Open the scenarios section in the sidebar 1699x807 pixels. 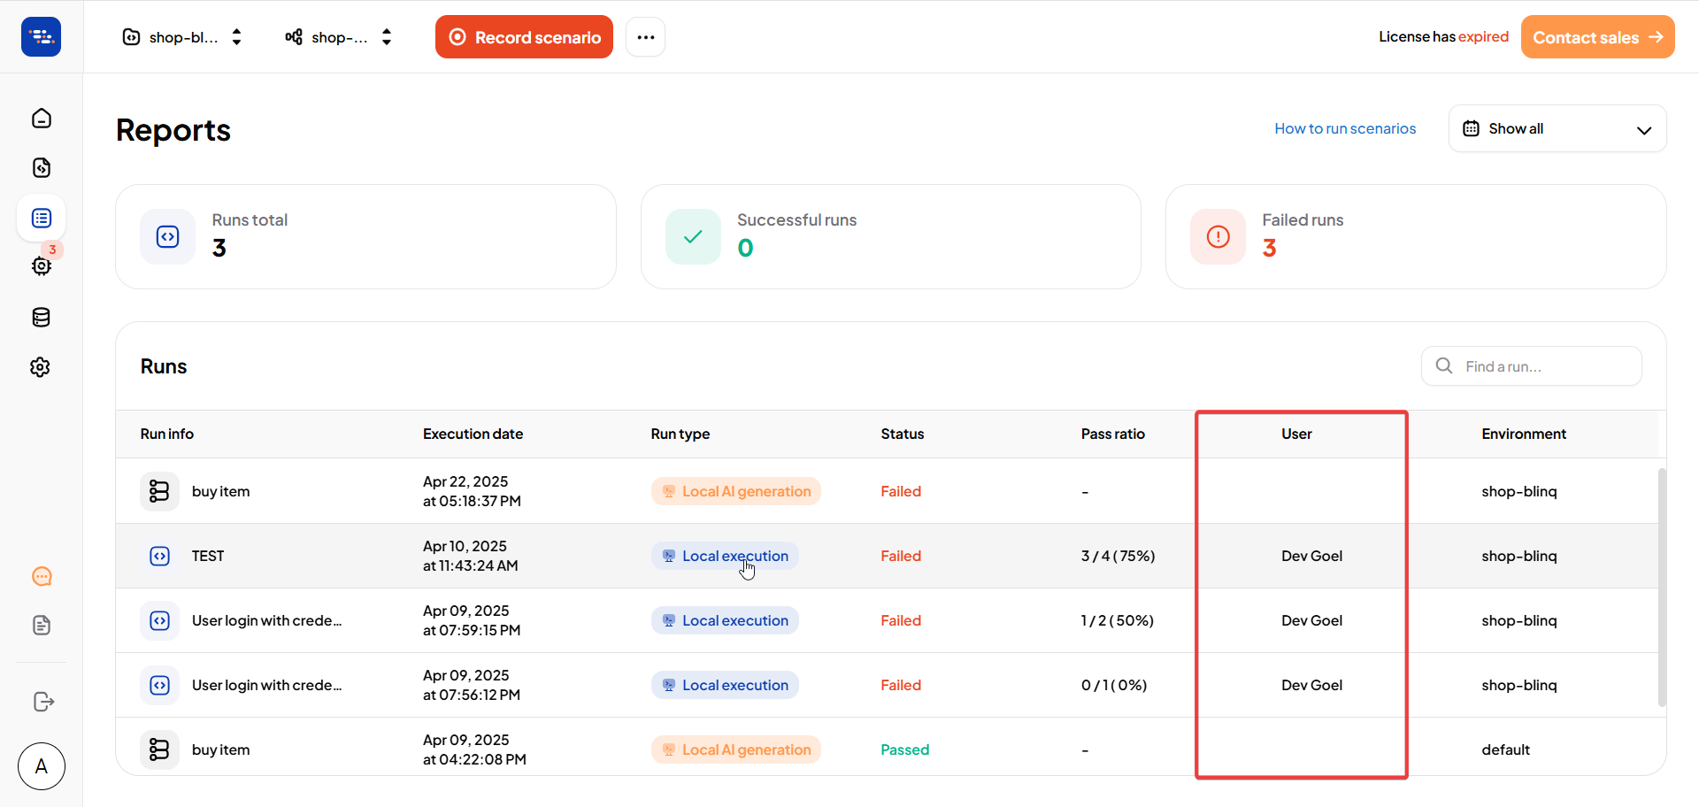(41, 167)
